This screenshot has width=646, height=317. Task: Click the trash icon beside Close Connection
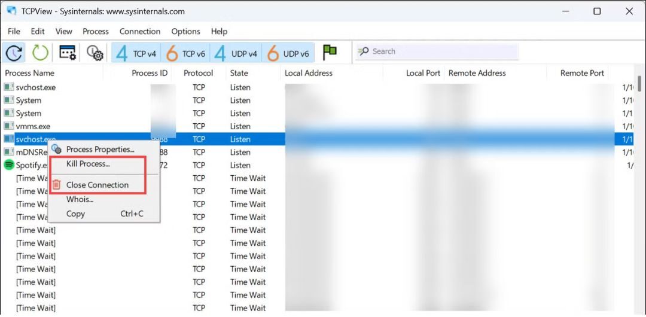tap(57, 185)
